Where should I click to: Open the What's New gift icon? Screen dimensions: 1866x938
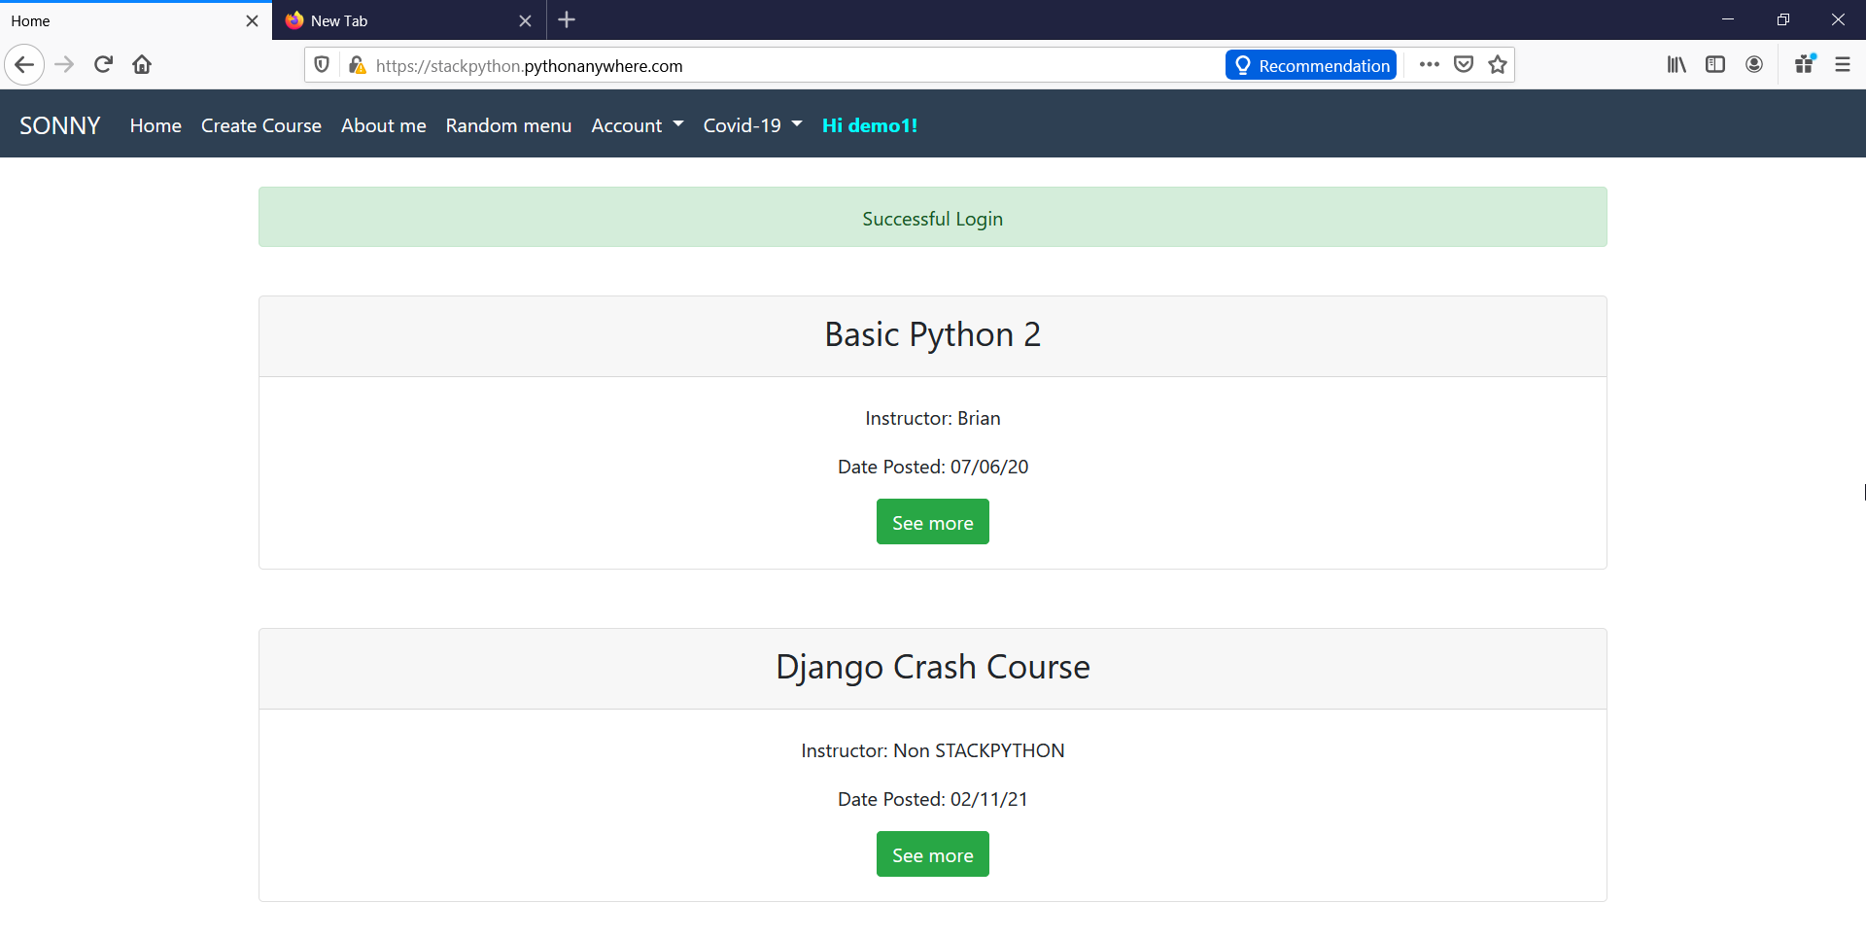(1805, 65)
